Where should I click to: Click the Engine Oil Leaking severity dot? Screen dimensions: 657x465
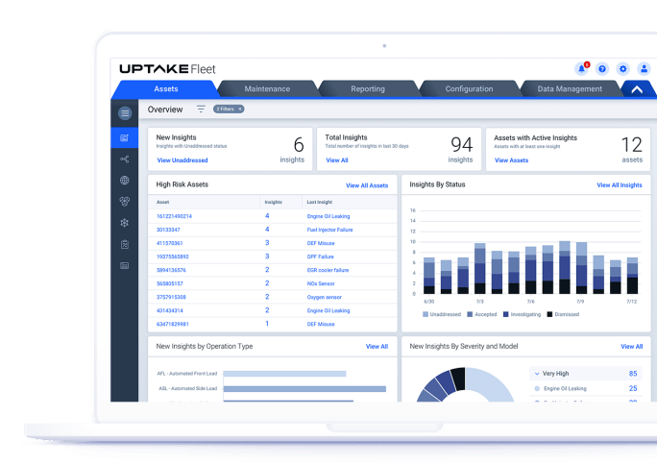tap(536, 389)
